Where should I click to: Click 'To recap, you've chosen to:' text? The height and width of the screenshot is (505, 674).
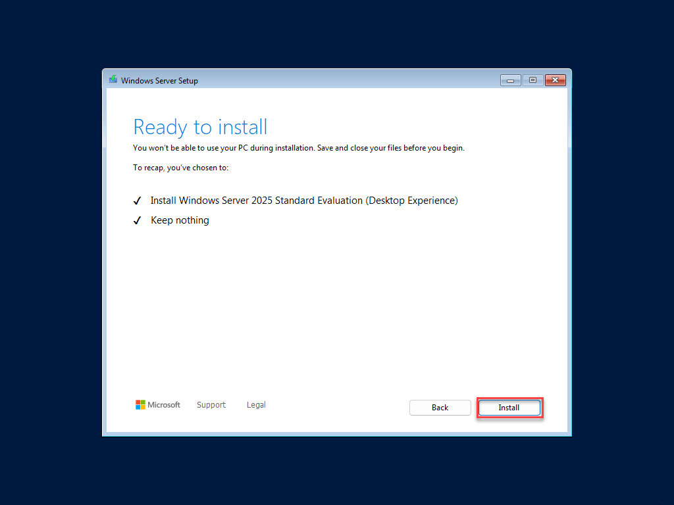(180, 168)
